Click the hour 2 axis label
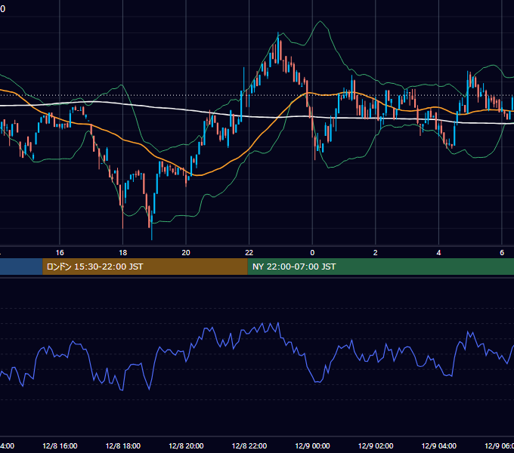The height and width of the screenshot is (453, 514). tap(376, 253)
